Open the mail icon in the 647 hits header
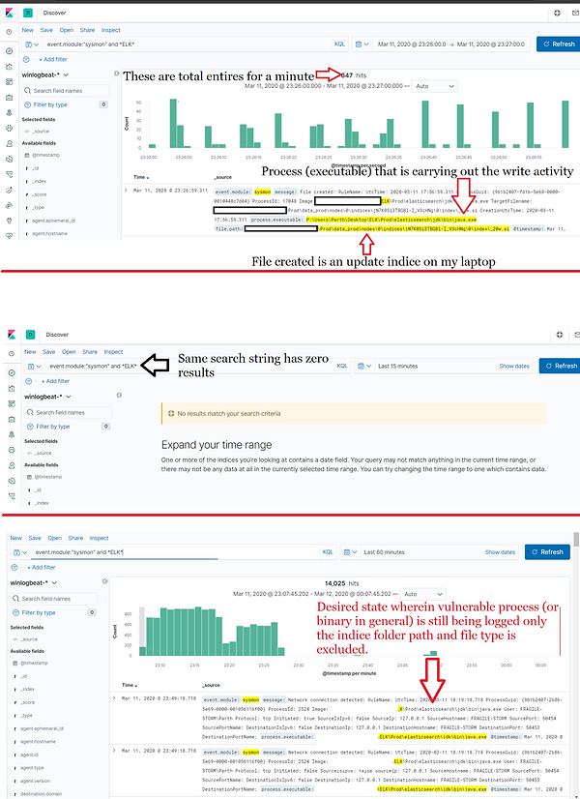 coord(575,13)
